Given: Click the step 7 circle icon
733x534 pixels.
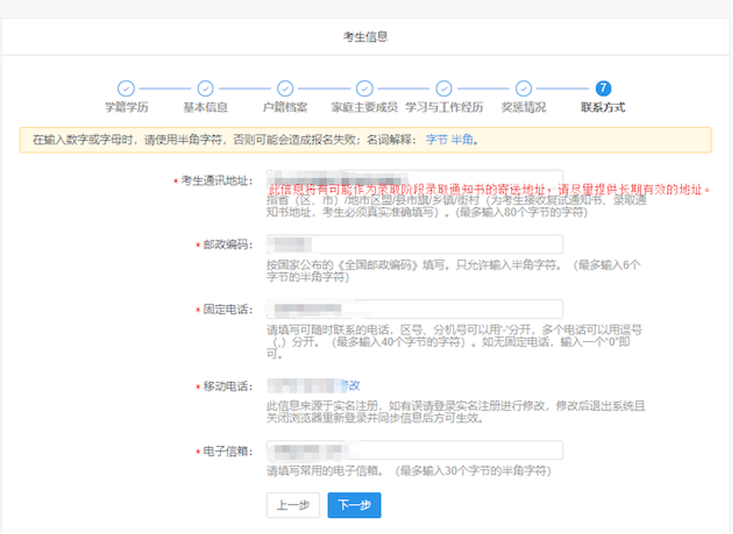Looking at the screenshot, I should coord(603,88).
